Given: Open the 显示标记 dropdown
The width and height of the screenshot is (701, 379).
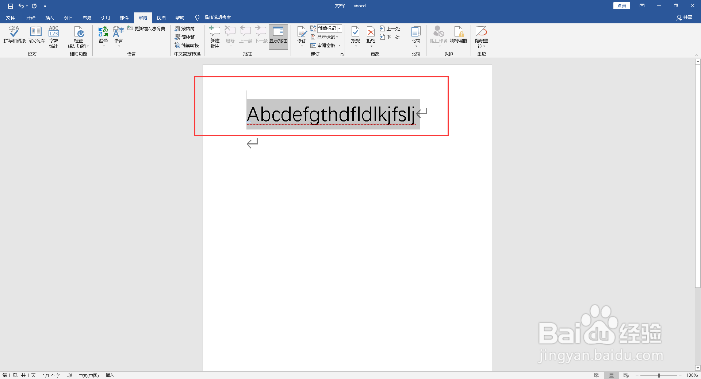Looking at the screenshot, I should click(x=325, y=37).
